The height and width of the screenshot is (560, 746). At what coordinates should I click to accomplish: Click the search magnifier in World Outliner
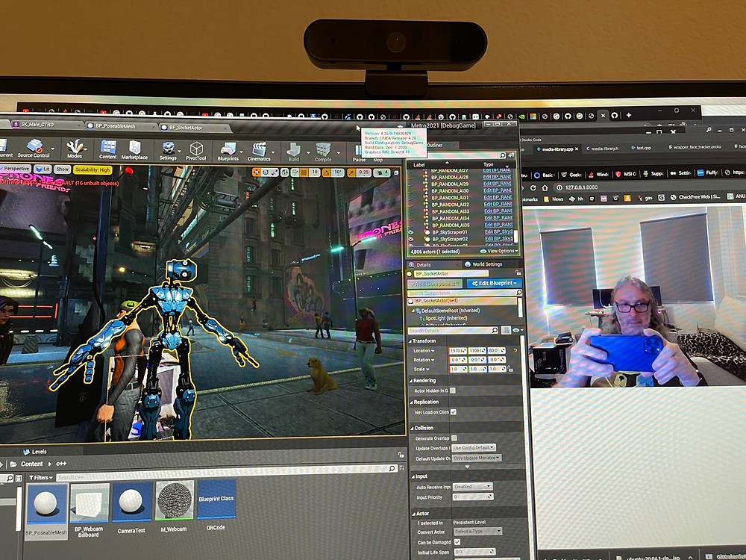click(x=502, y=155)
